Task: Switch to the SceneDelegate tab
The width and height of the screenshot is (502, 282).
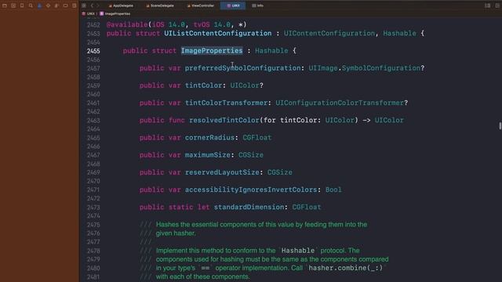Action: 160,5
